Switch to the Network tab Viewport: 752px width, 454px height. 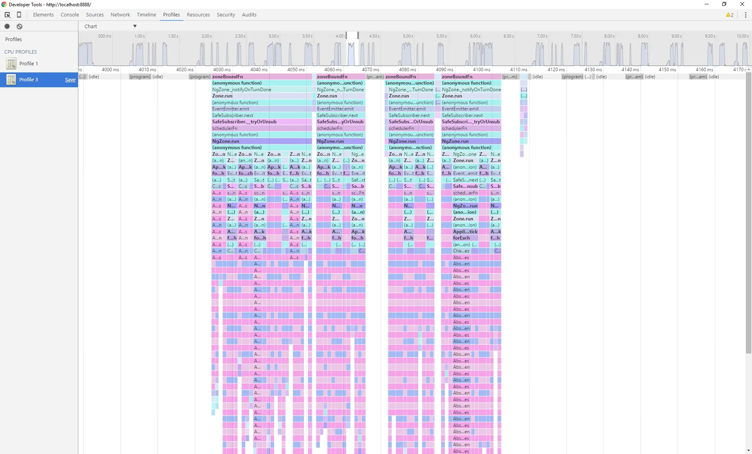[120, 15]
